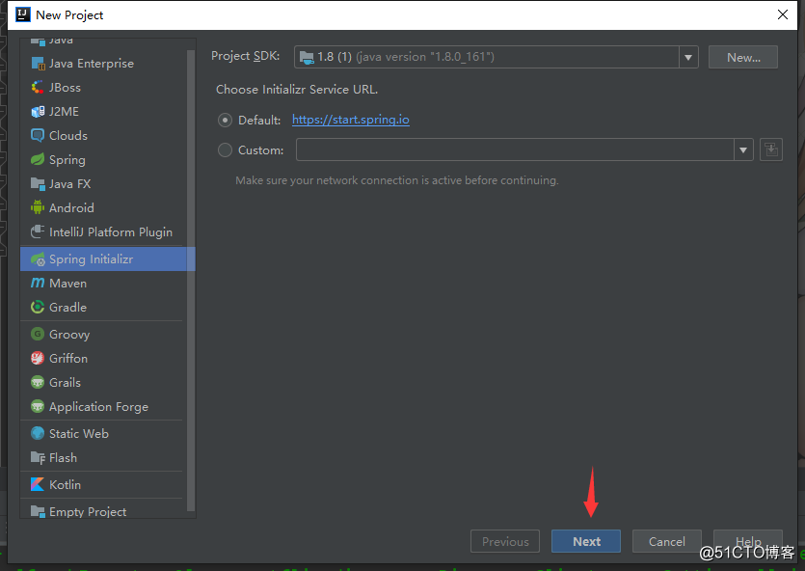Select the Static Web list label
The image size is (805, 571).
(x=79, y=433)
